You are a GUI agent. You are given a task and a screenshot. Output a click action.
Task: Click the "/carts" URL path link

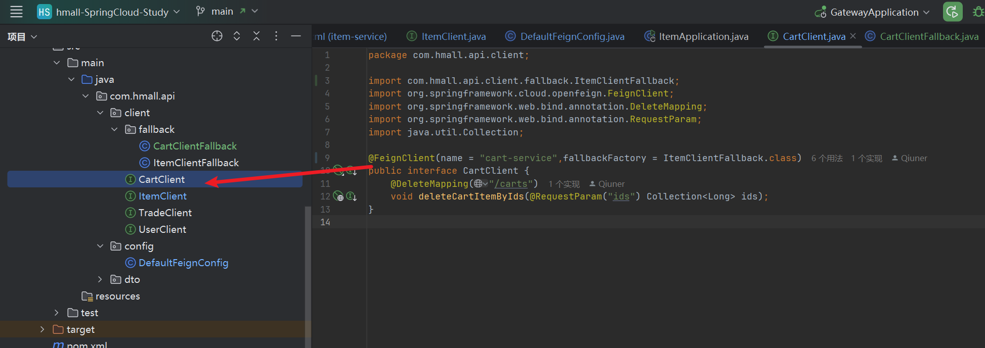tap(511, 184)
